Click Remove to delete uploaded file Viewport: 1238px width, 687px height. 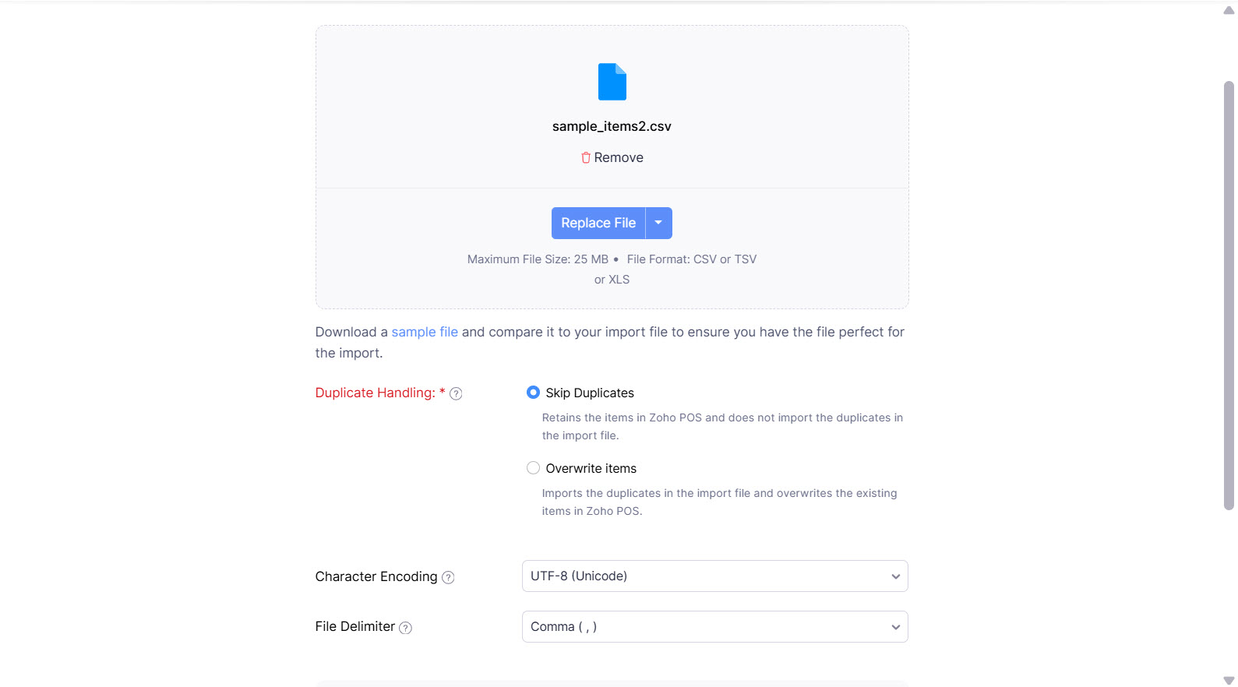[x=619, y=157]
